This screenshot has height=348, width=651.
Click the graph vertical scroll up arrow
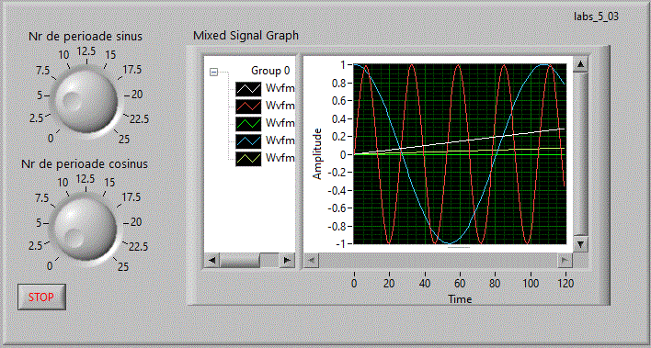(580, 64)
